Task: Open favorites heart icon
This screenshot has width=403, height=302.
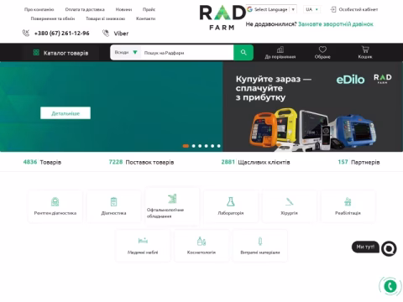Action: point(322,49)
